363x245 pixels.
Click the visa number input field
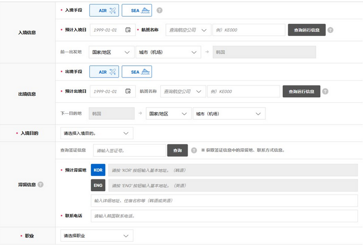pyautogui.click(x=130, y=150)
